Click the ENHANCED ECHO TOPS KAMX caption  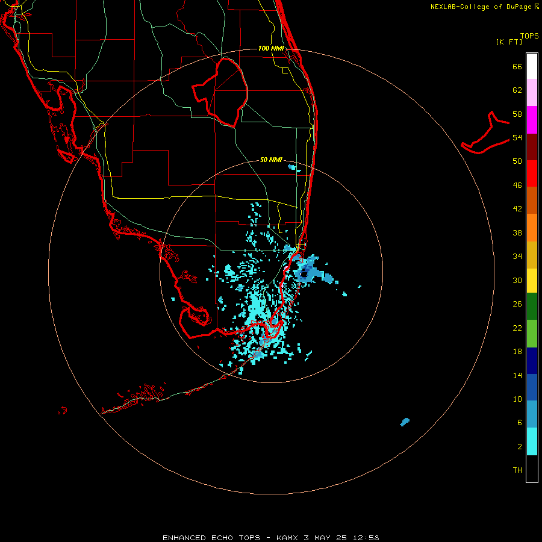(271, 538)
